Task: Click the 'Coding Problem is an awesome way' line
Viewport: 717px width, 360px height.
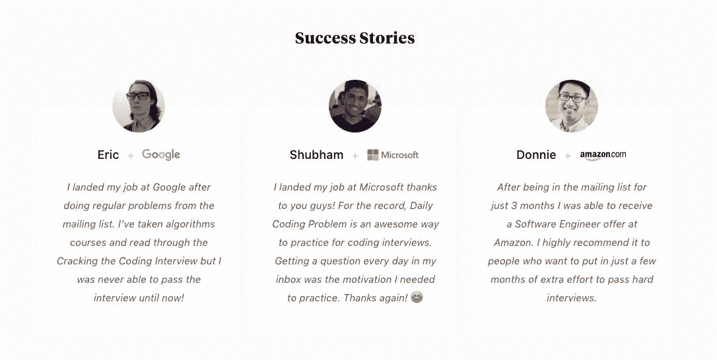Action: 355,224
